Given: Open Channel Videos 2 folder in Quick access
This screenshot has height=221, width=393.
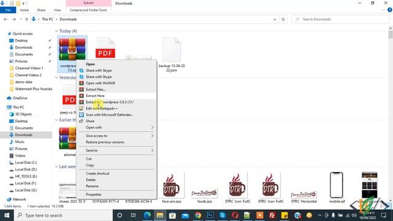Looking at the screenshot, I should tap(28, 75).
